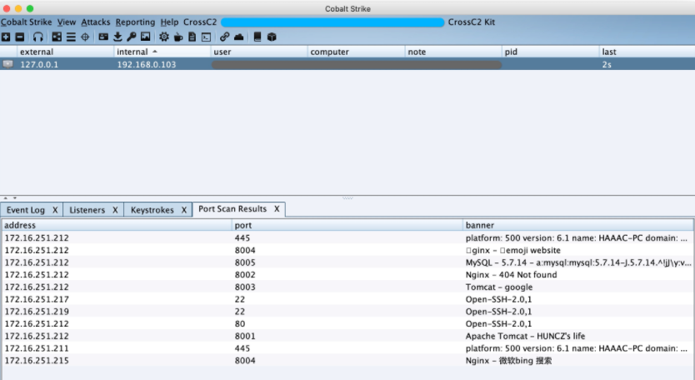The width and height of the screenshot is (695, 380).
Task: Close the Listeners tab
Action: pos(115,210)
